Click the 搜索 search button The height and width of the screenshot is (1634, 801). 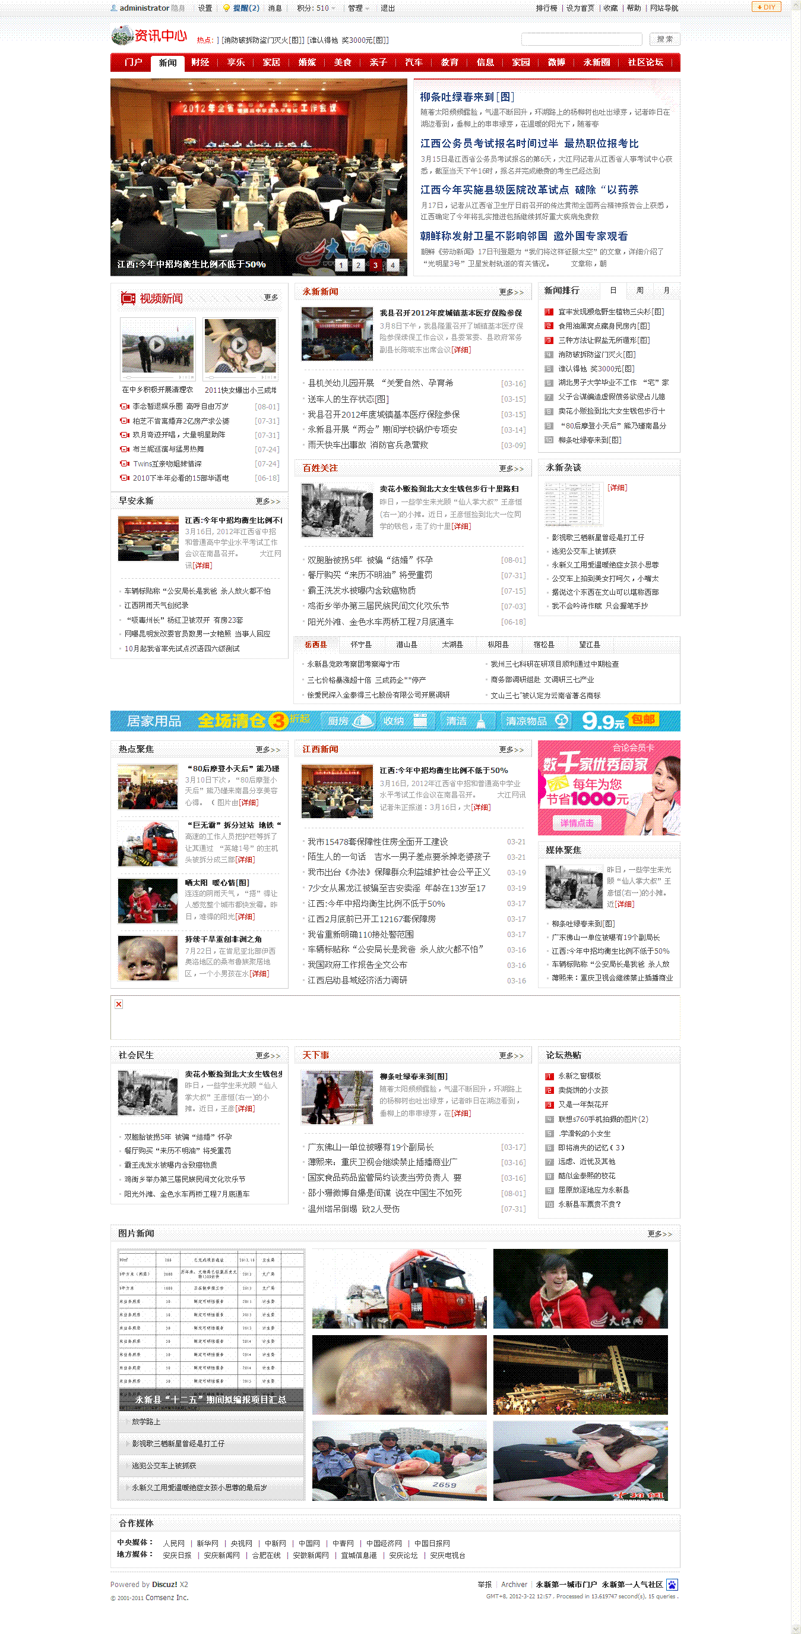point(665,39)
